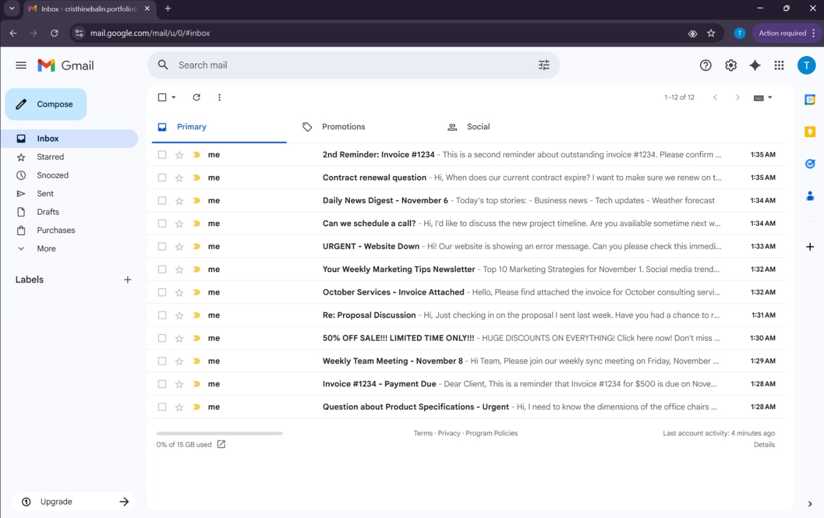Open Google Calendar side panel
Viewport: 824px width, 518px height.
tap(810, 100)
